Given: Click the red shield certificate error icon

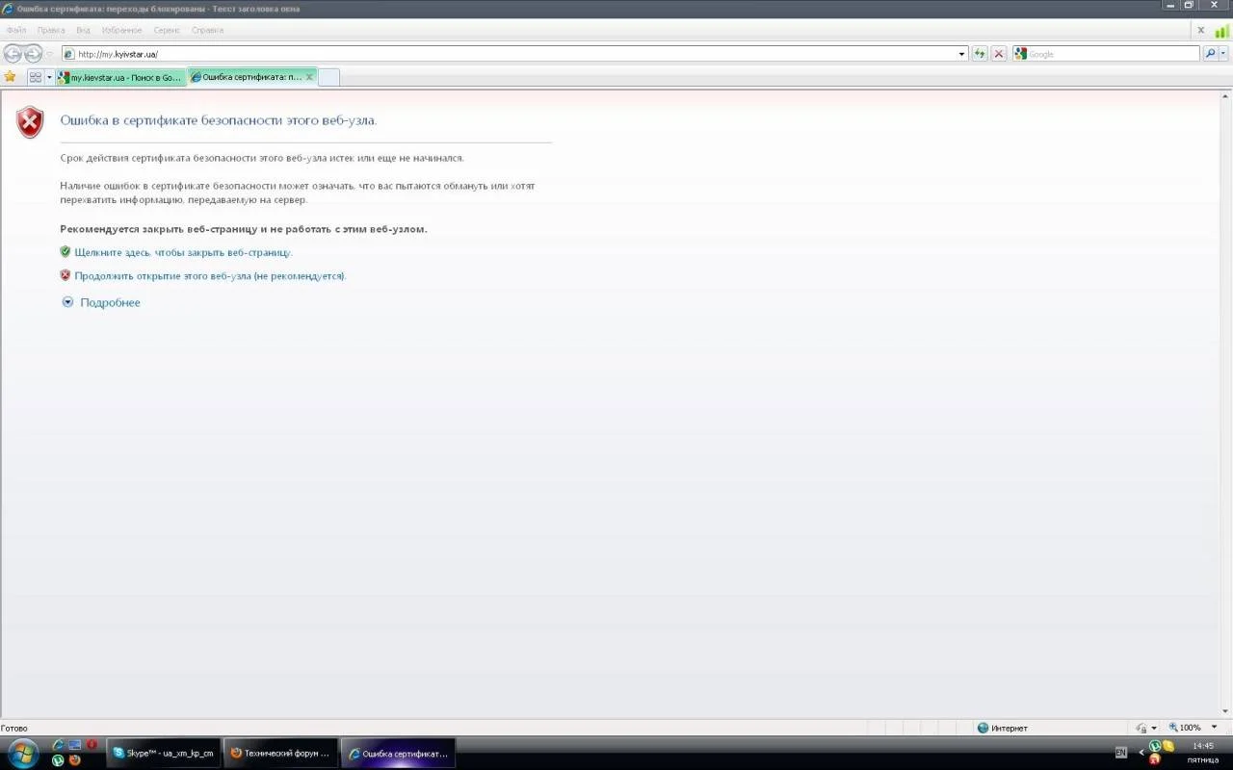Looking at the screenshot, I should click(30, 122).
